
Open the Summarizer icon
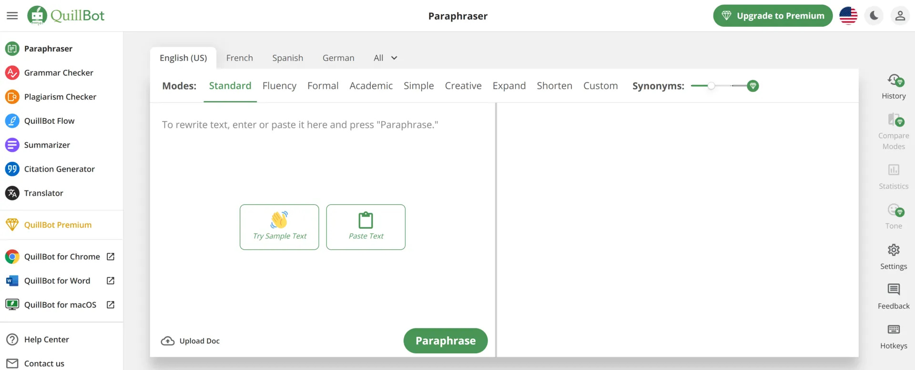12,145
